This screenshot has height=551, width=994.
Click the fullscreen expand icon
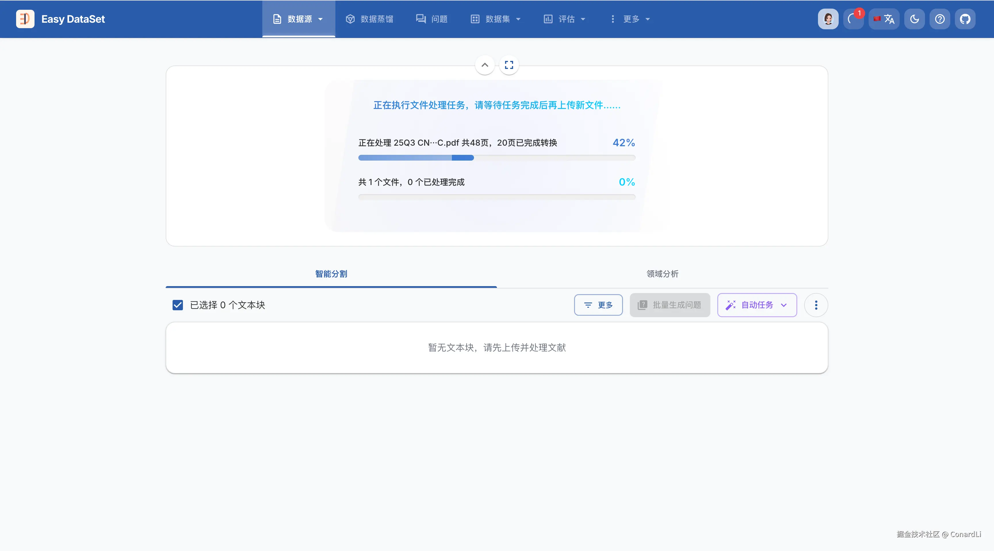point(509,65)
